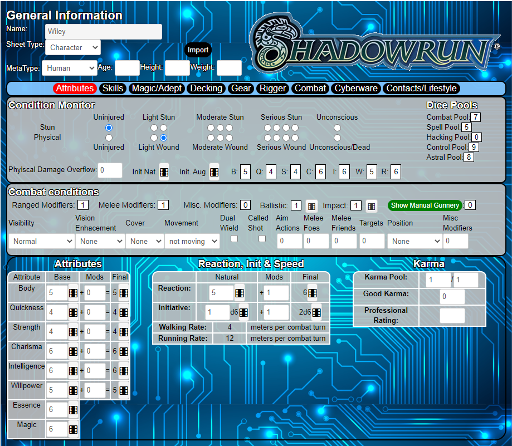The height and width of the screenshot is (446, 512).
Task: Roll Intelligence final dice icon
Action: click(124, 371)
